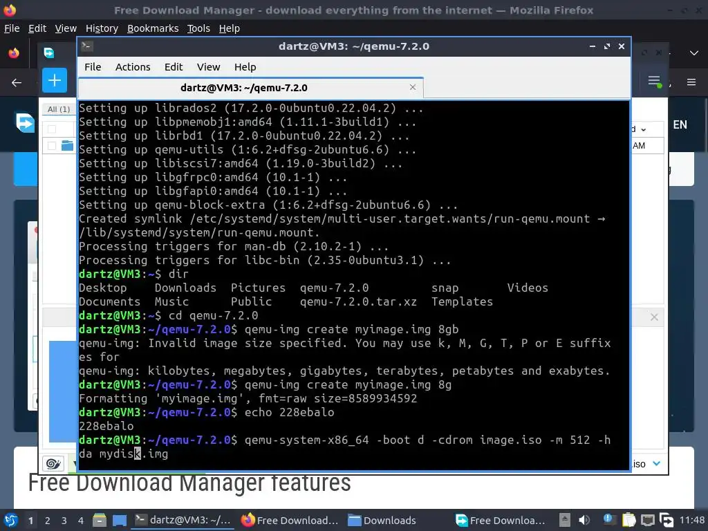Toggle snail speed mode icon in FDM
Viewport: 708px width, 531px height.
click(x=53, y=463)
